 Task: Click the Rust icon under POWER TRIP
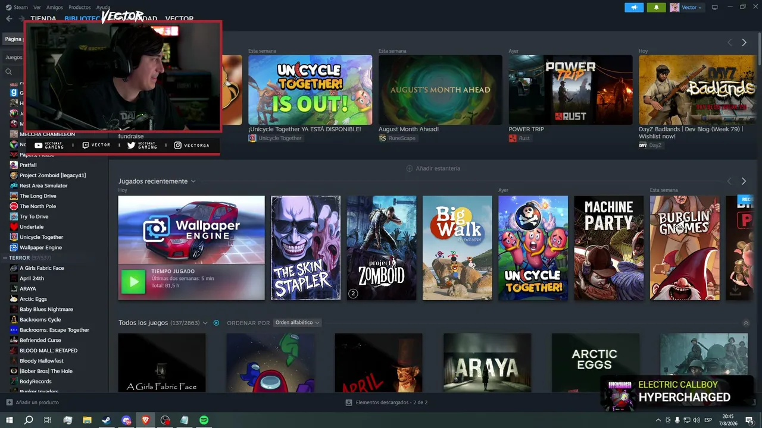(513, 138)
